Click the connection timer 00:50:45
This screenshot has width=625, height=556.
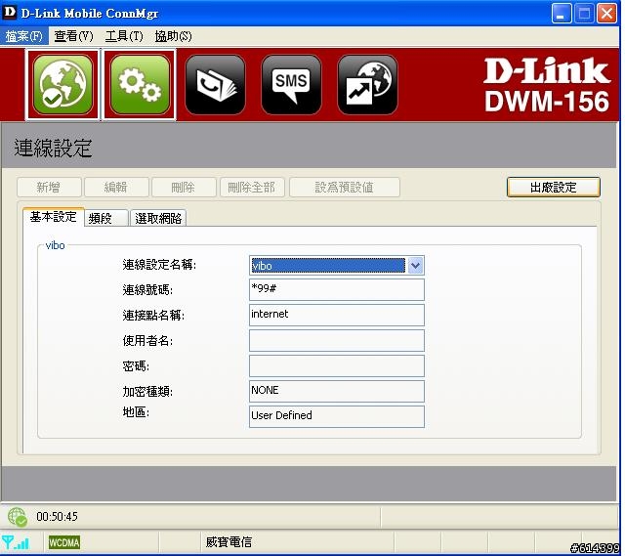coord(57,517)
